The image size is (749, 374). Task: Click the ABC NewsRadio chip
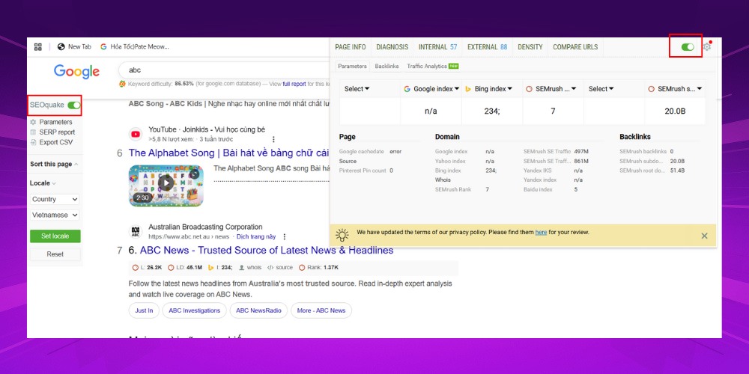(x=258, y=310)
